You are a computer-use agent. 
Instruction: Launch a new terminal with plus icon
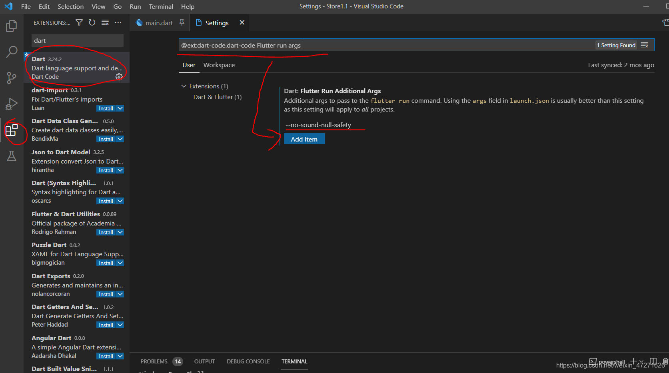tap(633, 361)
